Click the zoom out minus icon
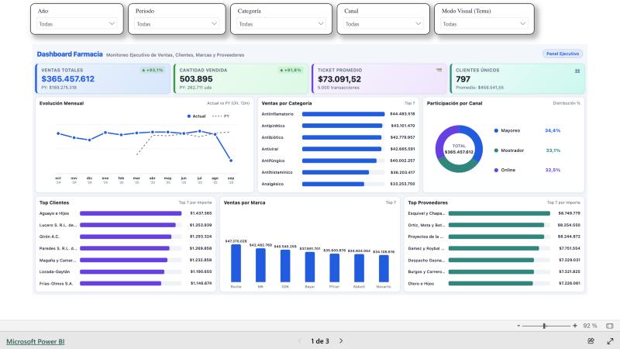This screenshot has width=620, height=349. (518, 326)
